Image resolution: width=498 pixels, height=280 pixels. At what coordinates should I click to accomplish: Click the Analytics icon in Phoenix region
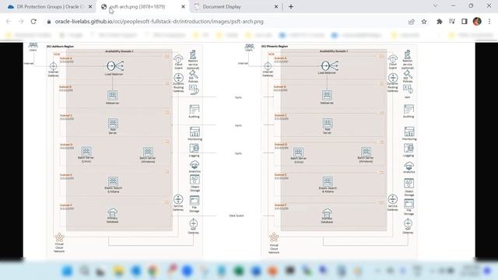coord(409,166)
